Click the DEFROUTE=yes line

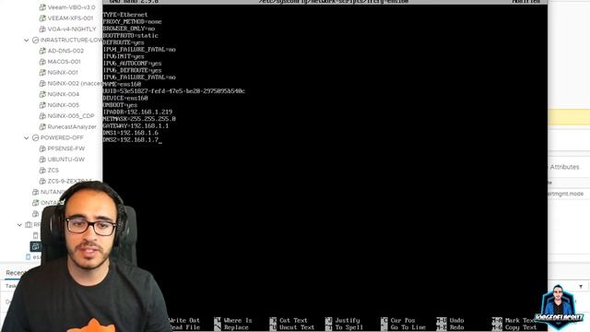click(124, 42)
